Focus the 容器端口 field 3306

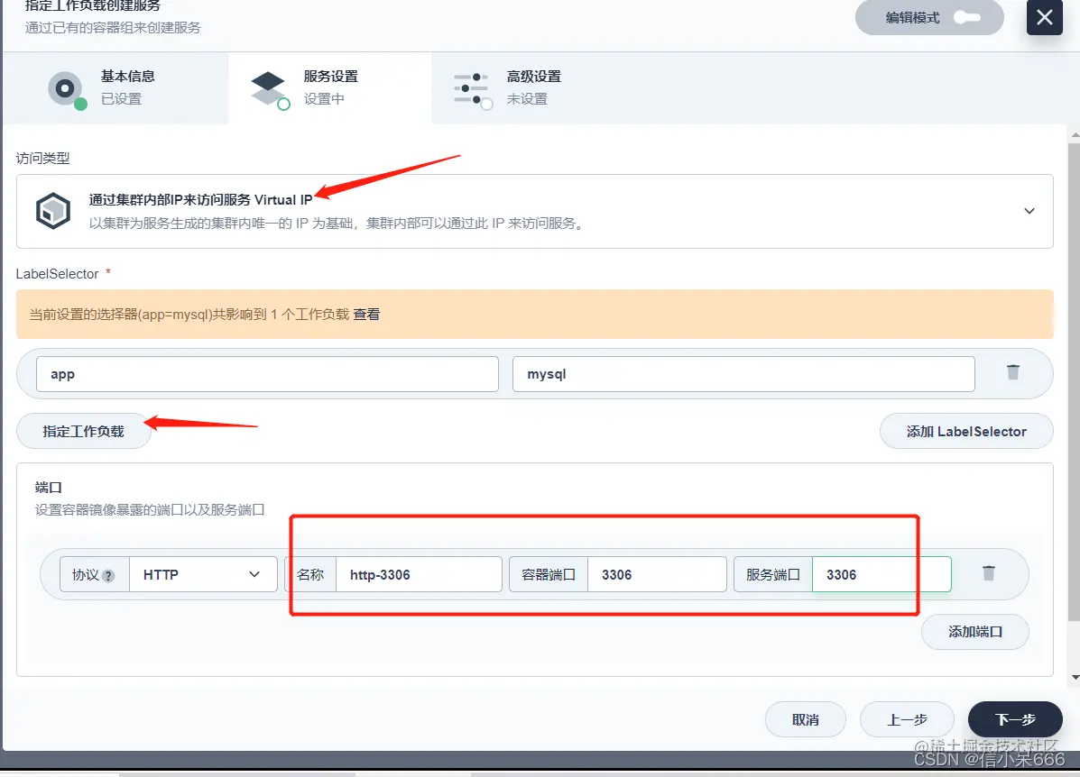click(657, 575)
